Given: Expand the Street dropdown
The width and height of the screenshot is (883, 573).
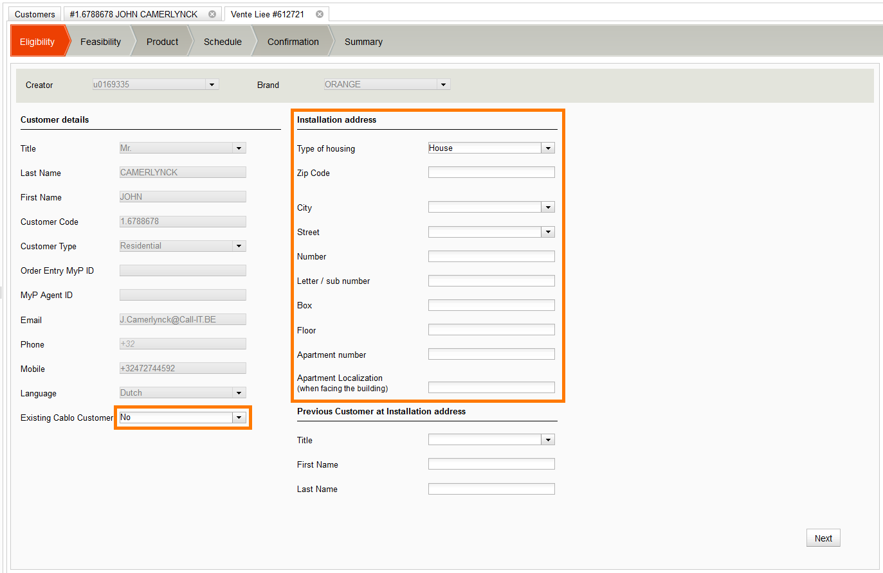Looking at the screenshot, I should coord(548,232).
